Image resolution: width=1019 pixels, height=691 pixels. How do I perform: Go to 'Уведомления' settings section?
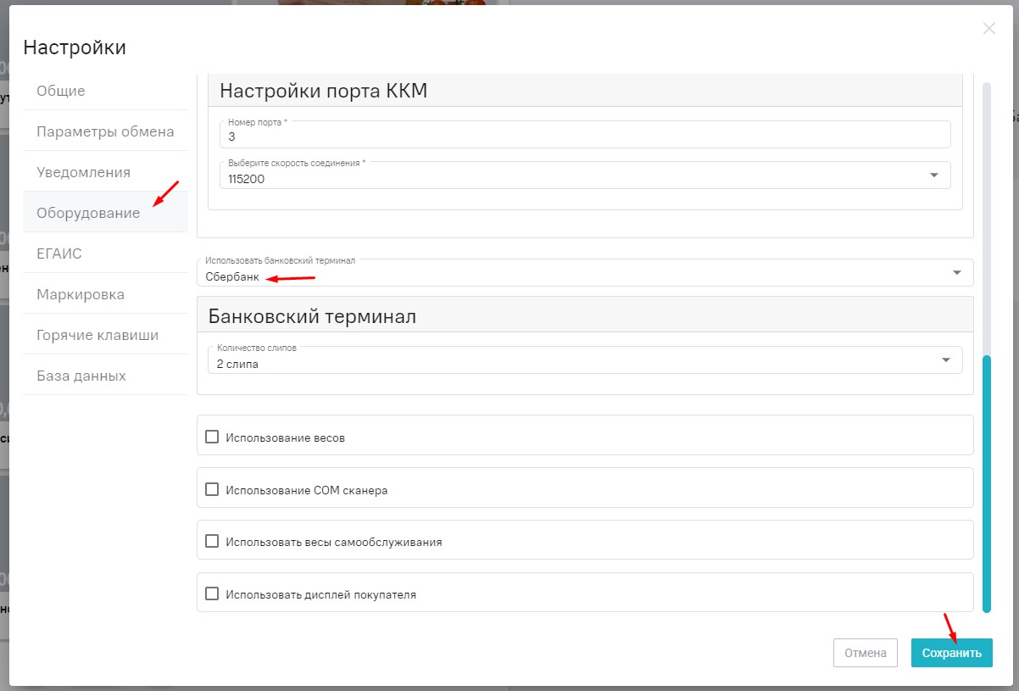pos(83,172)
